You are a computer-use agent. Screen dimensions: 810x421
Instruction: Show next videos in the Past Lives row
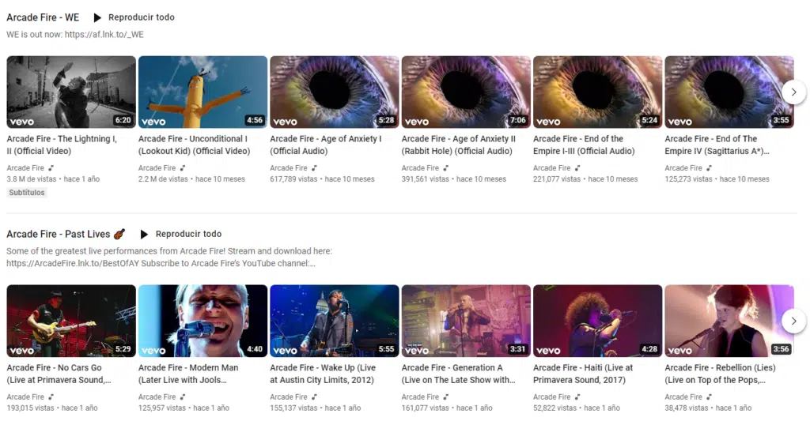pos(793,321)
